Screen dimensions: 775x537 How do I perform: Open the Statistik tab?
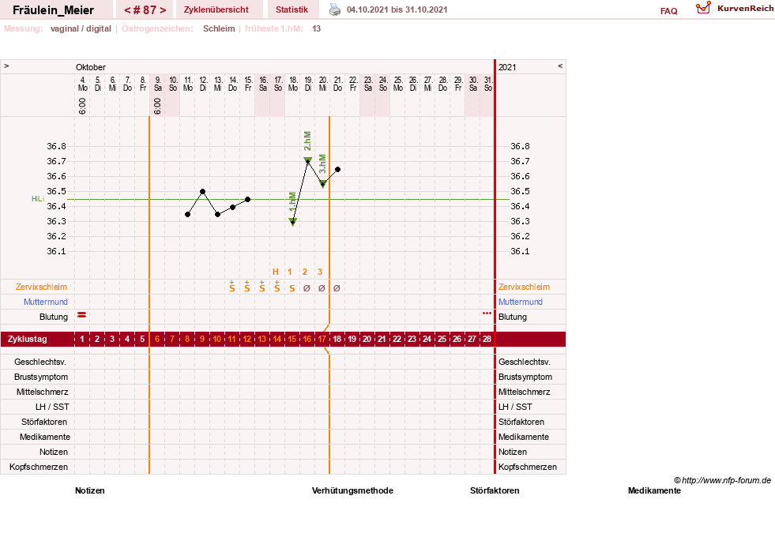292,9
